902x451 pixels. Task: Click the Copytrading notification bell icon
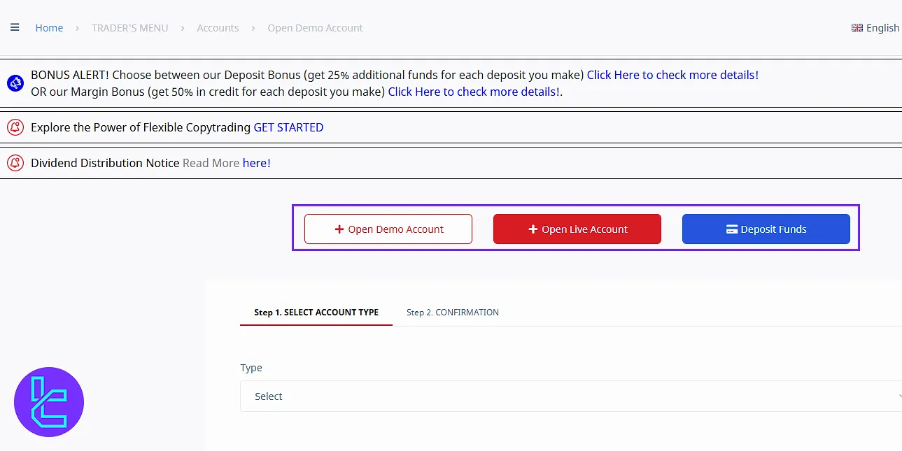(x=15, y=127)
